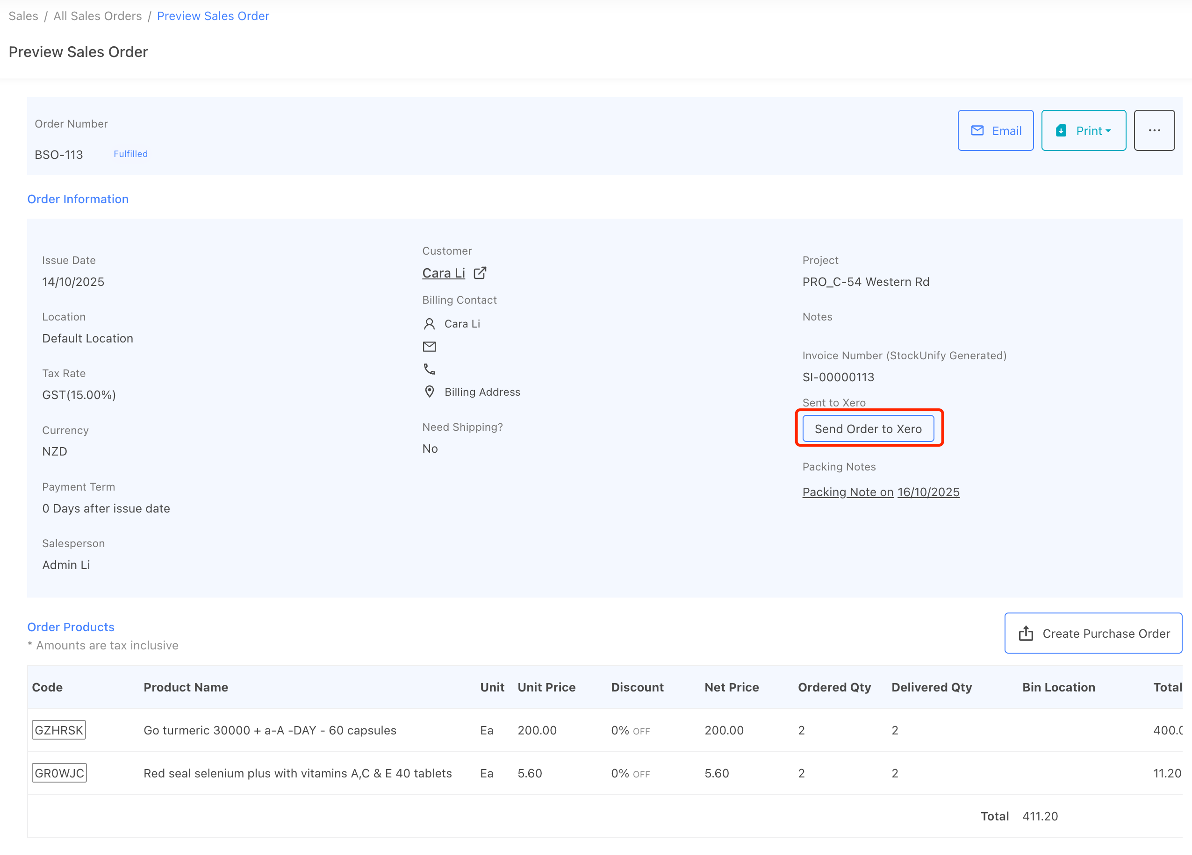Click the billing contact phone icon
The height and width of the screenshot is (855, 1192).
coord(430,369)
